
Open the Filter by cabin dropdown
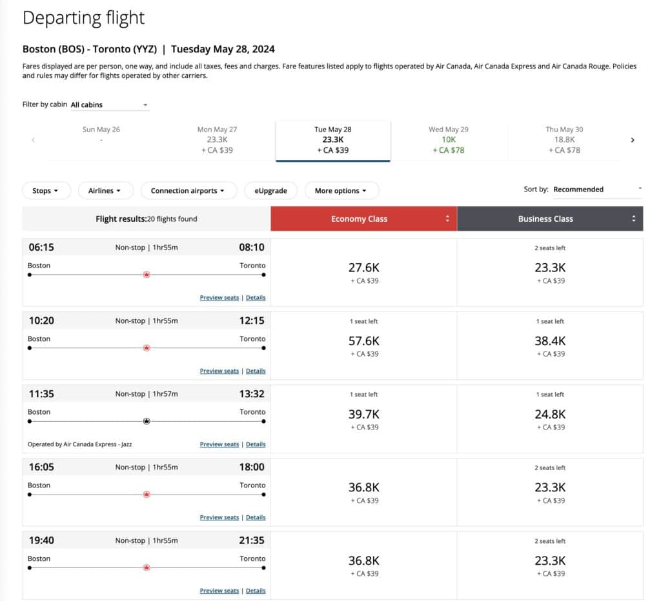109,104
